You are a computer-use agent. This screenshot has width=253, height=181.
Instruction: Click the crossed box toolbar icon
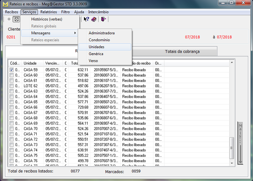point(16,19)
